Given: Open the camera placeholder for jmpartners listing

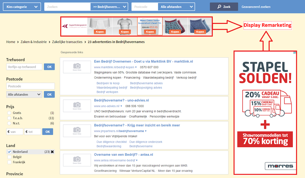Looking at the screenshot, I should [x=77, y=131].
